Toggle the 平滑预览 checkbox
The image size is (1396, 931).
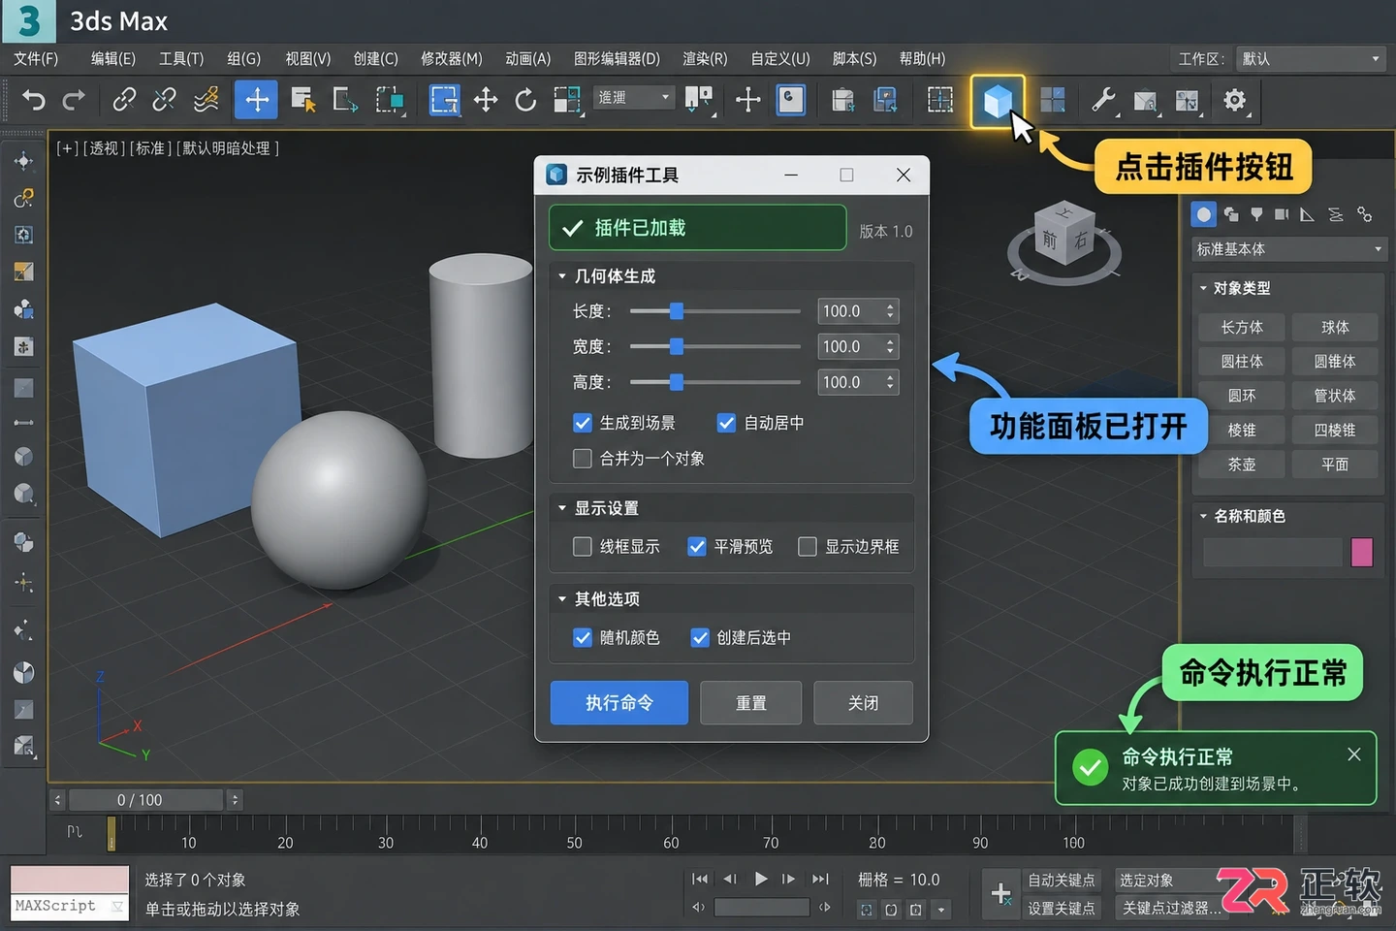pos(697,547)
